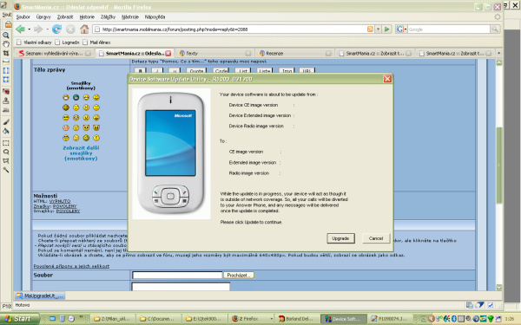The width and height of the screenshot is (521, 325).
Task: Click the Upgrade button in the dialog
Action: (x=340, y=238)
